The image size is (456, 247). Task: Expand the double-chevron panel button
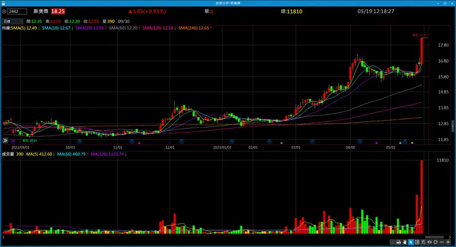click(5, 140)
